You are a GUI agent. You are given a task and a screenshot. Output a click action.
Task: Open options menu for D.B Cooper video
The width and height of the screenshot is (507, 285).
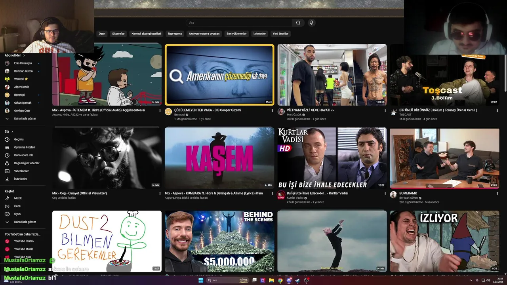[273, 110]
